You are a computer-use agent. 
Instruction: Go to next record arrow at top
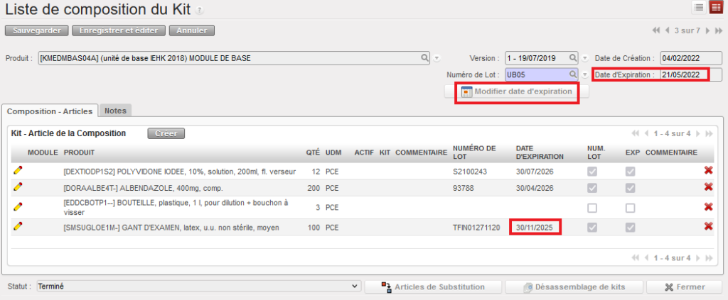coord(711,30)
